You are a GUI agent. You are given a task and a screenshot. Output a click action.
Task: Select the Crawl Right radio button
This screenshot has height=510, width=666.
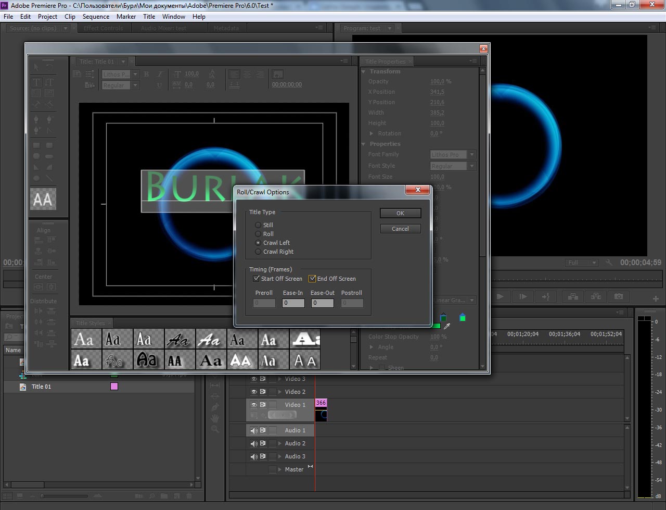pyautogui.click(x=258, y=252)
